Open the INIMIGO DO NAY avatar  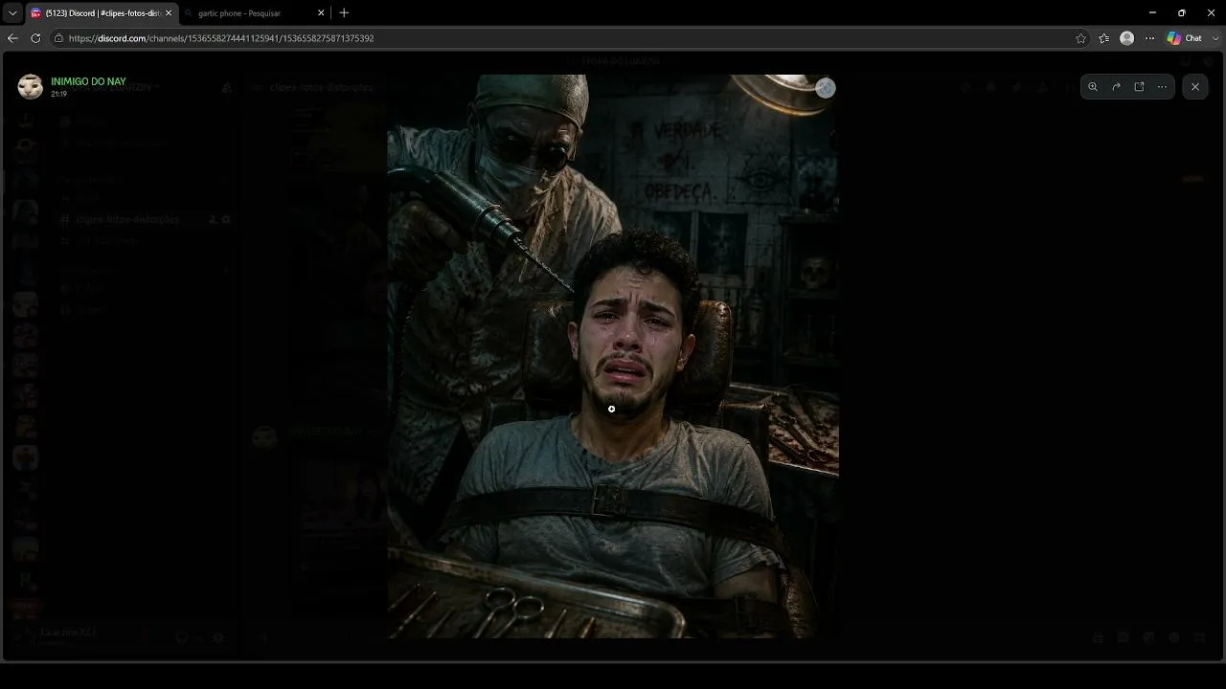(31, 87)
